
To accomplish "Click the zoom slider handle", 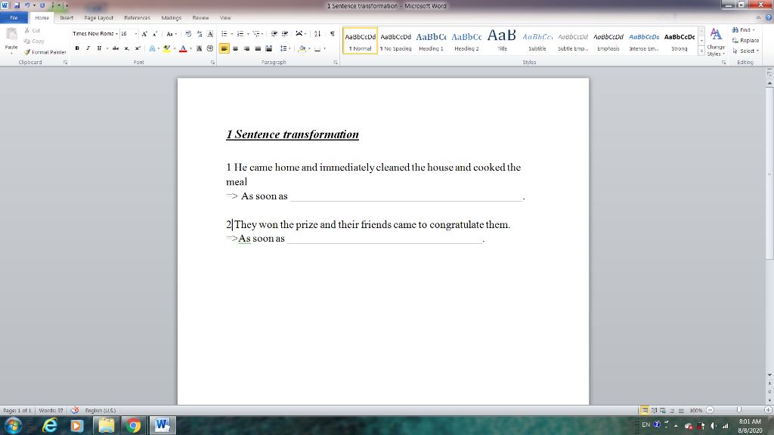I will coord(739,410).
